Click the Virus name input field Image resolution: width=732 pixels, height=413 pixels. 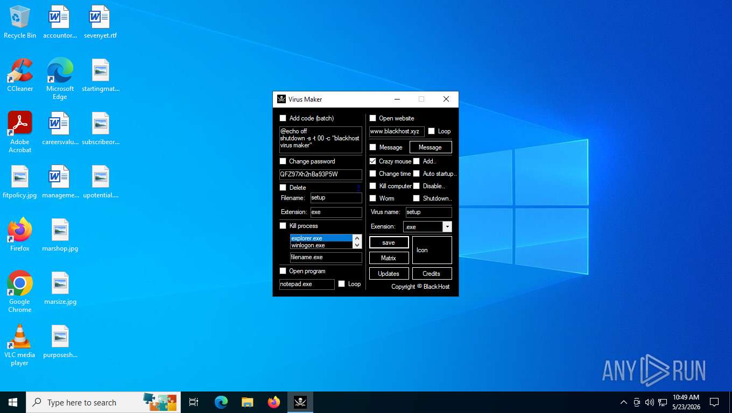tap(428, 212)
